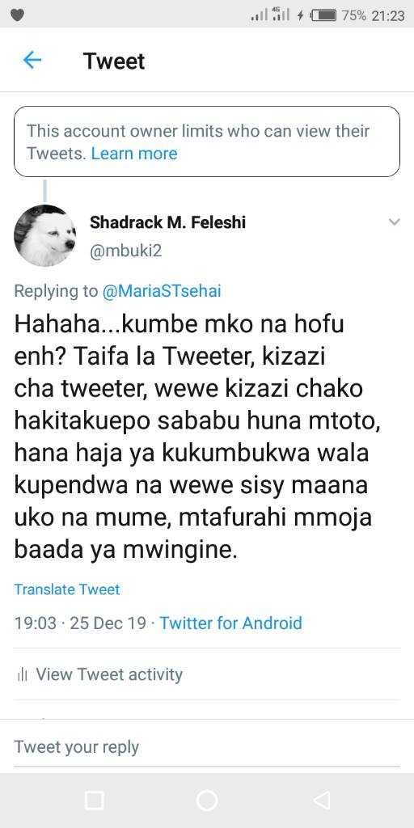Tap the Android back triangle button

[321, 800]
